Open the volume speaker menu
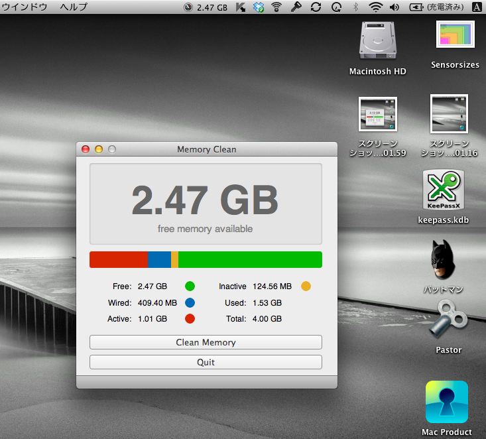 [395, 7]
